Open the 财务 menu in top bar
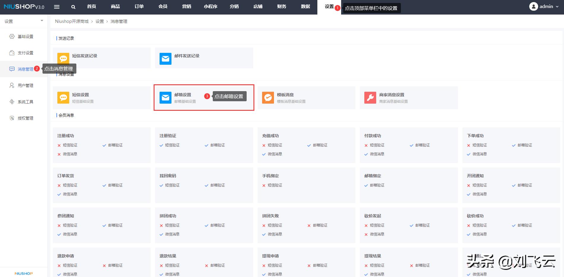The image size is (564, 277). (281, 7)
